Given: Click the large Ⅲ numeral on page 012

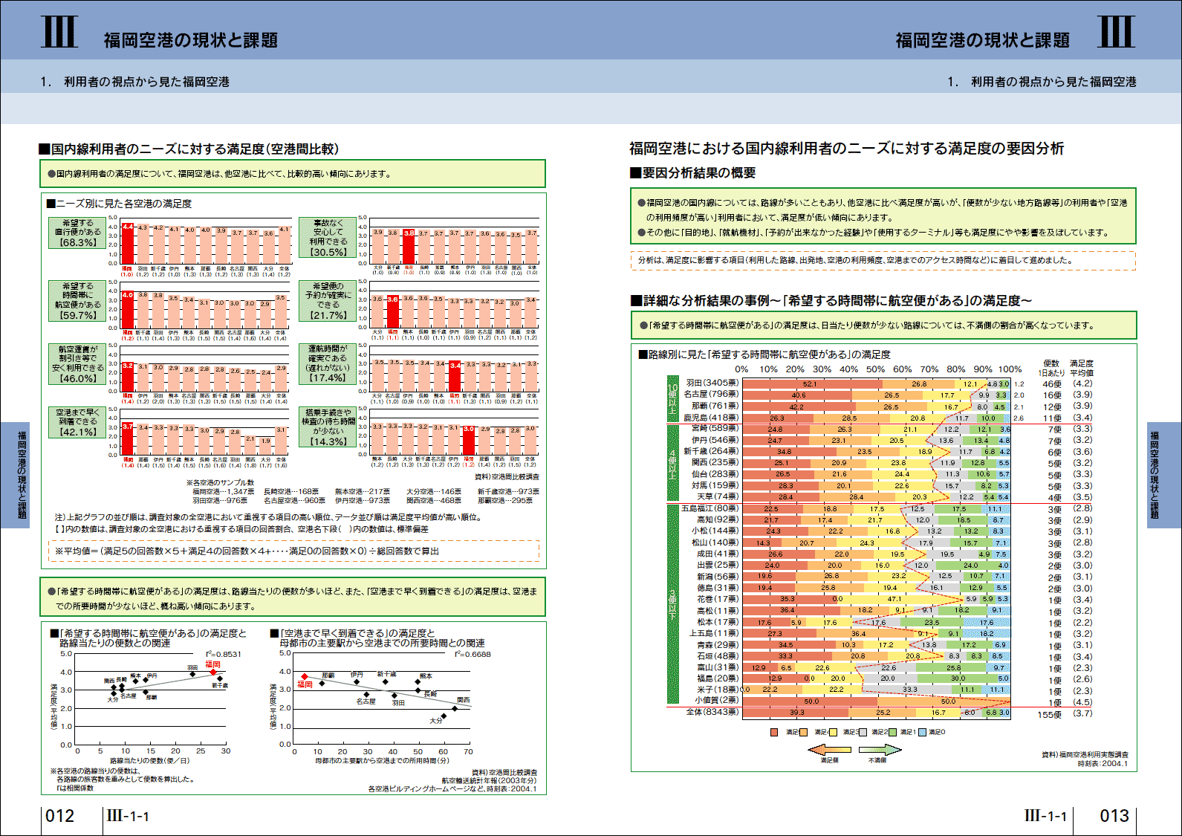Looking at the screenshot, I should pos(59,32).
